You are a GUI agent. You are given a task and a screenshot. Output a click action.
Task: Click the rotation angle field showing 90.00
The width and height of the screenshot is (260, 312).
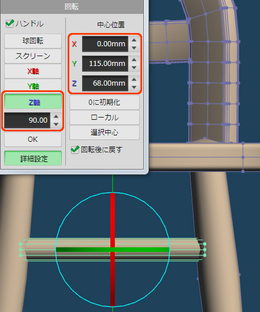(x=27, y=120)
